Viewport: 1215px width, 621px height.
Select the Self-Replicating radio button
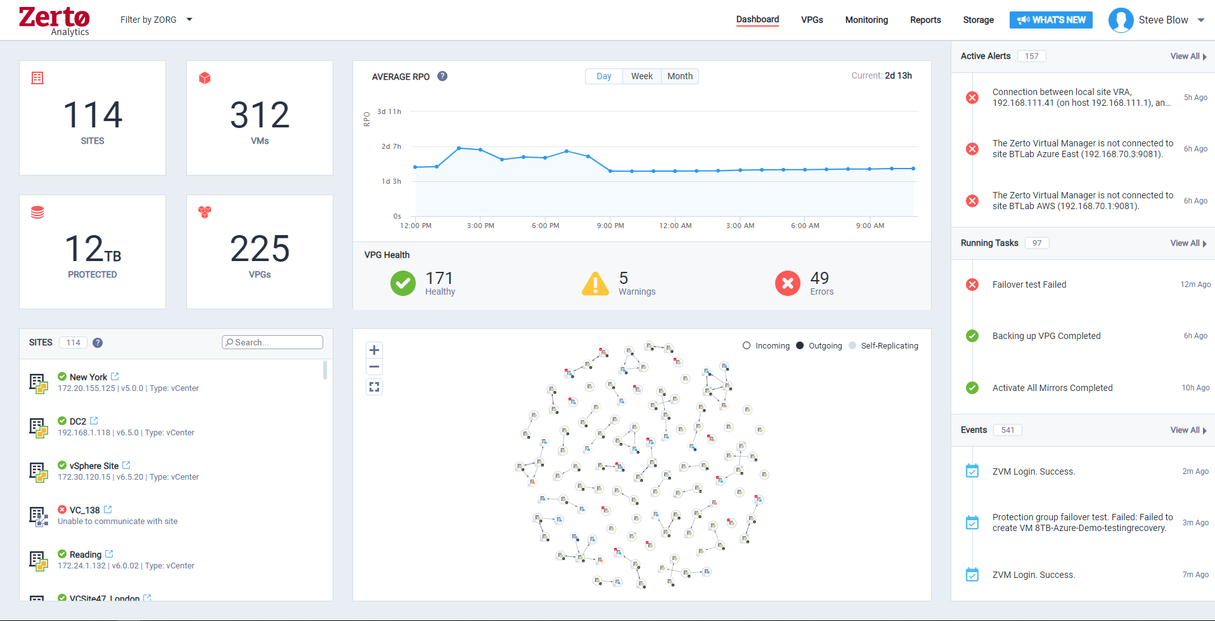[x=854, y=345]
